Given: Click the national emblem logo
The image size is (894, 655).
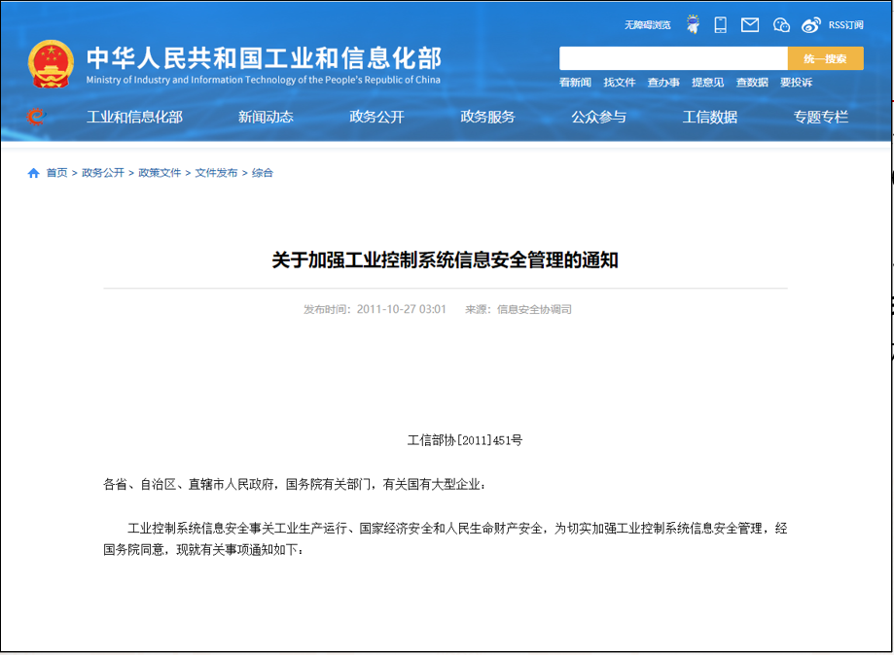Looking at the screenshot, I should [51, 64].
